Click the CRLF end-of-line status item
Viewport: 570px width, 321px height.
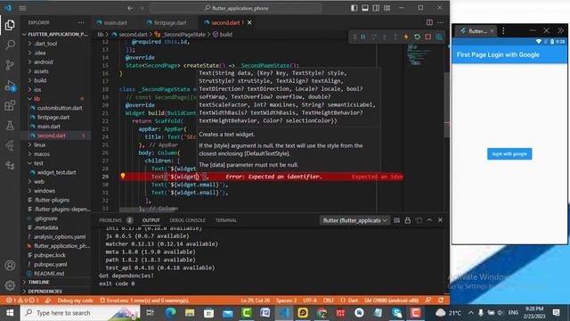point(328,300)
